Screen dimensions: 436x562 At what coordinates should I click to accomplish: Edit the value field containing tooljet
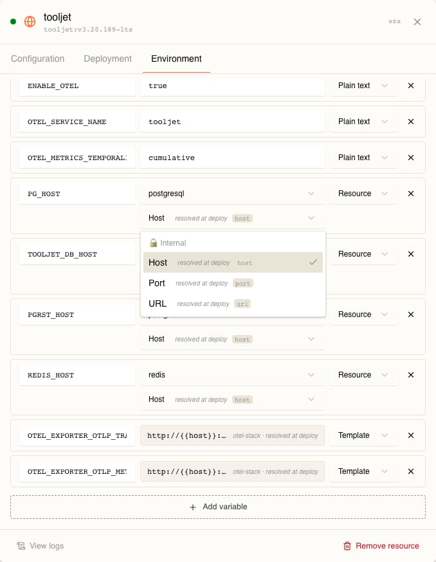(232, 122)
